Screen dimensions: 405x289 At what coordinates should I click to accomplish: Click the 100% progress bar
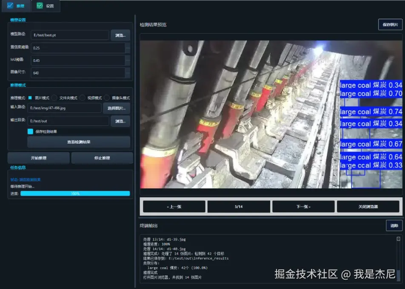pyautogui.click(x=75, y=193)
